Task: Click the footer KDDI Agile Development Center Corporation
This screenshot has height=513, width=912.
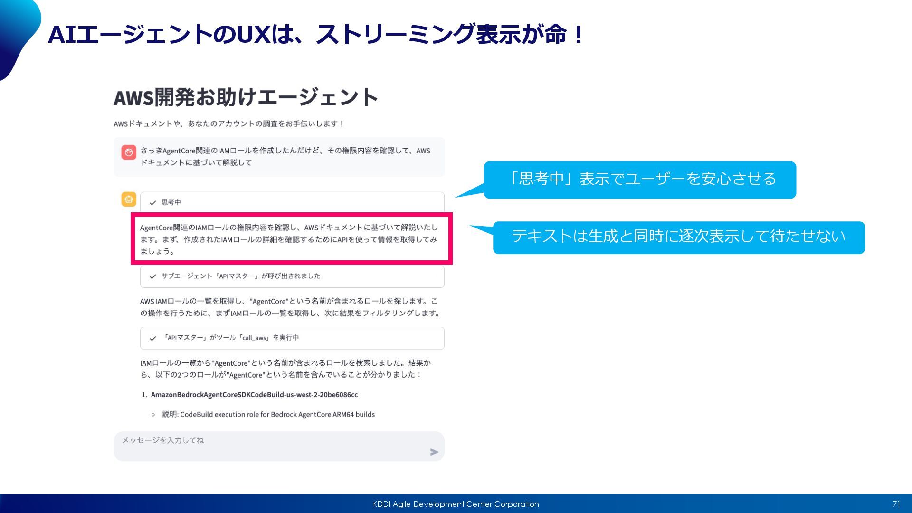Action: [x=456, y=504]
